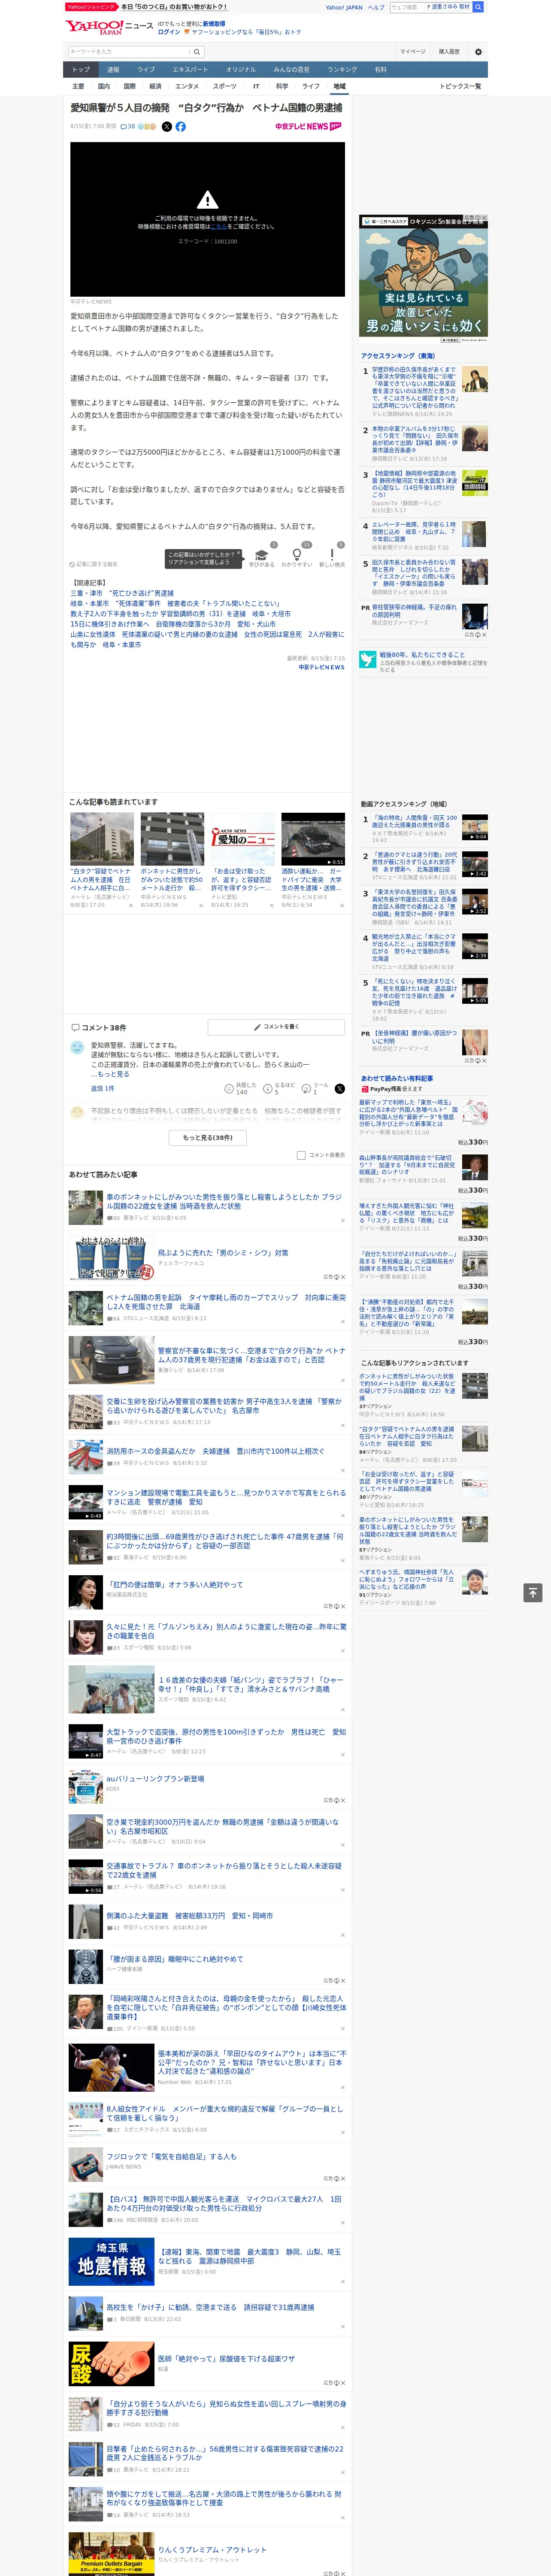Open the 国内 category tab
This screenshot has height=2576, width=551.
click(x=104, y=86)
